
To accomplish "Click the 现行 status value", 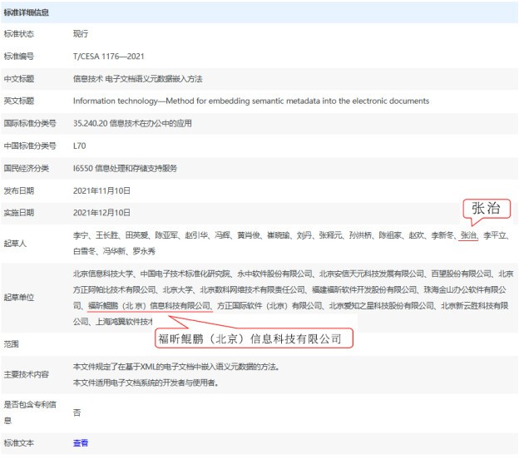I will tap(80, 34).
